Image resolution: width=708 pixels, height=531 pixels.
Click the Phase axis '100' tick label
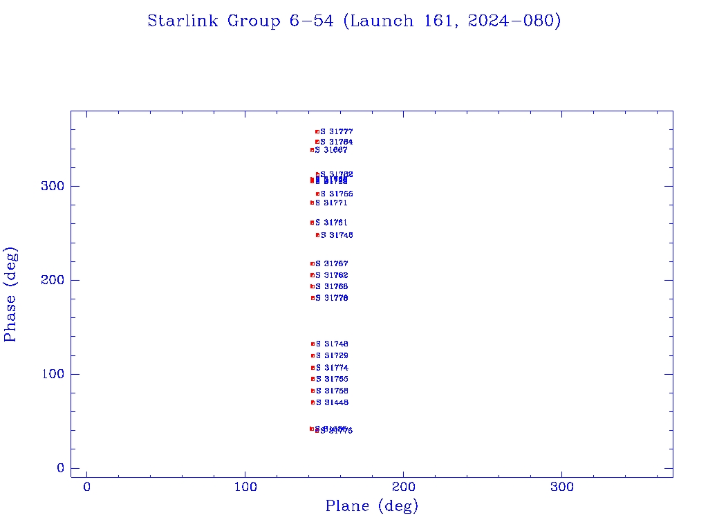click(53, 374)
